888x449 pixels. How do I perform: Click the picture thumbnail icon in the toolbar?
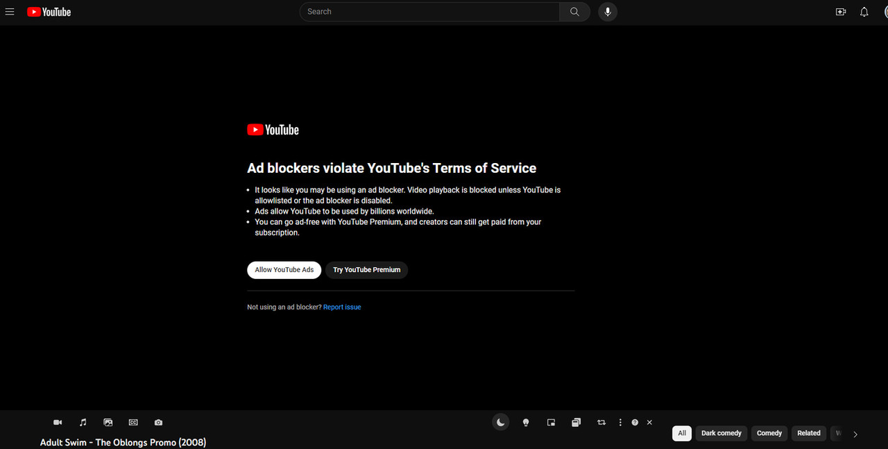(x=108, y=423)
